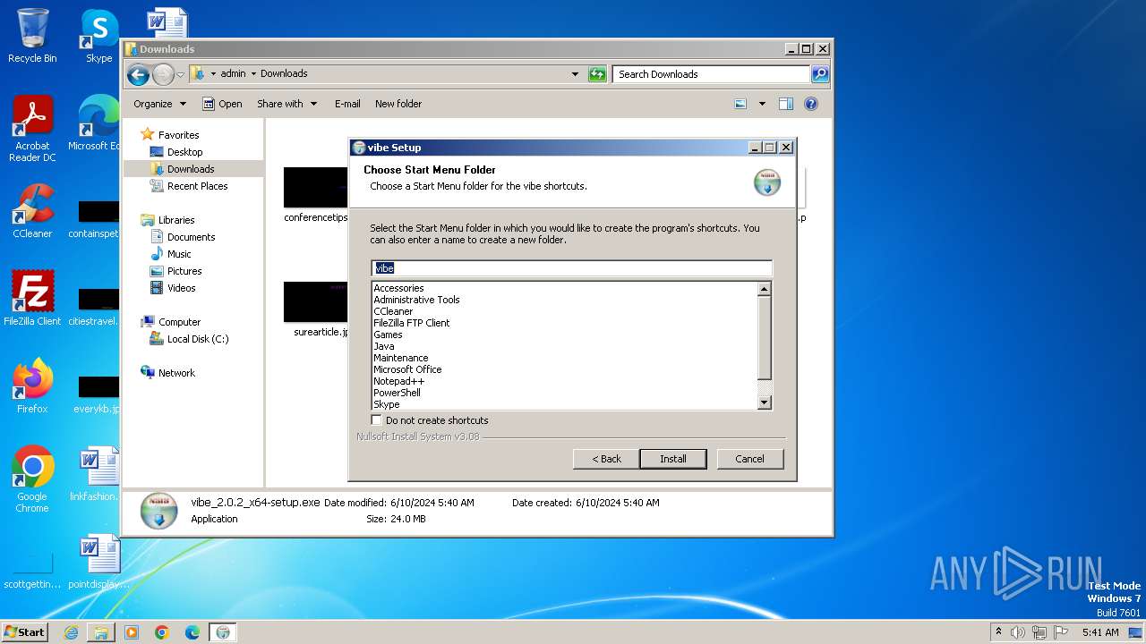Change view with the views icon
The image size is (1146, 644).
tap(740, 104)
